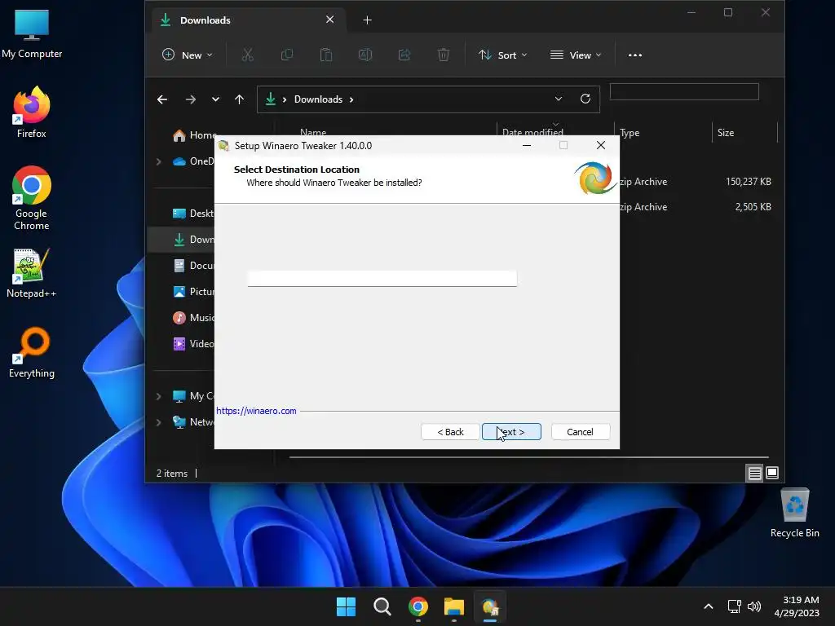Open the Windows Start menu
Viewport: 835px width, 626px height.
[346, 606]
